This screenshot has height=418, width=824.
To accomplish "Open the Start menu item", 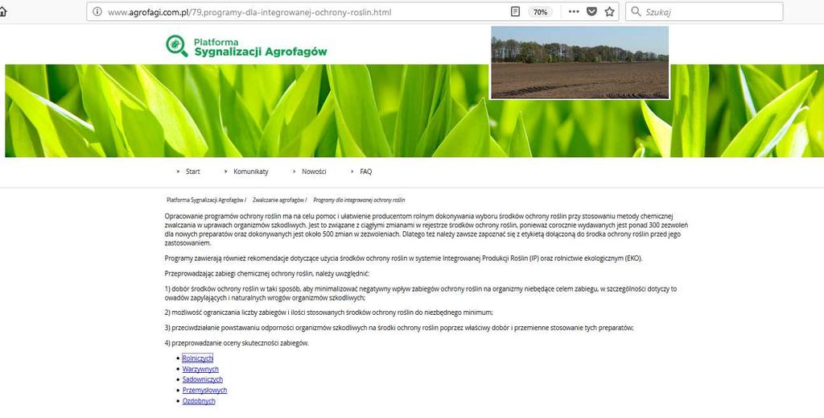I will point(193,172).
